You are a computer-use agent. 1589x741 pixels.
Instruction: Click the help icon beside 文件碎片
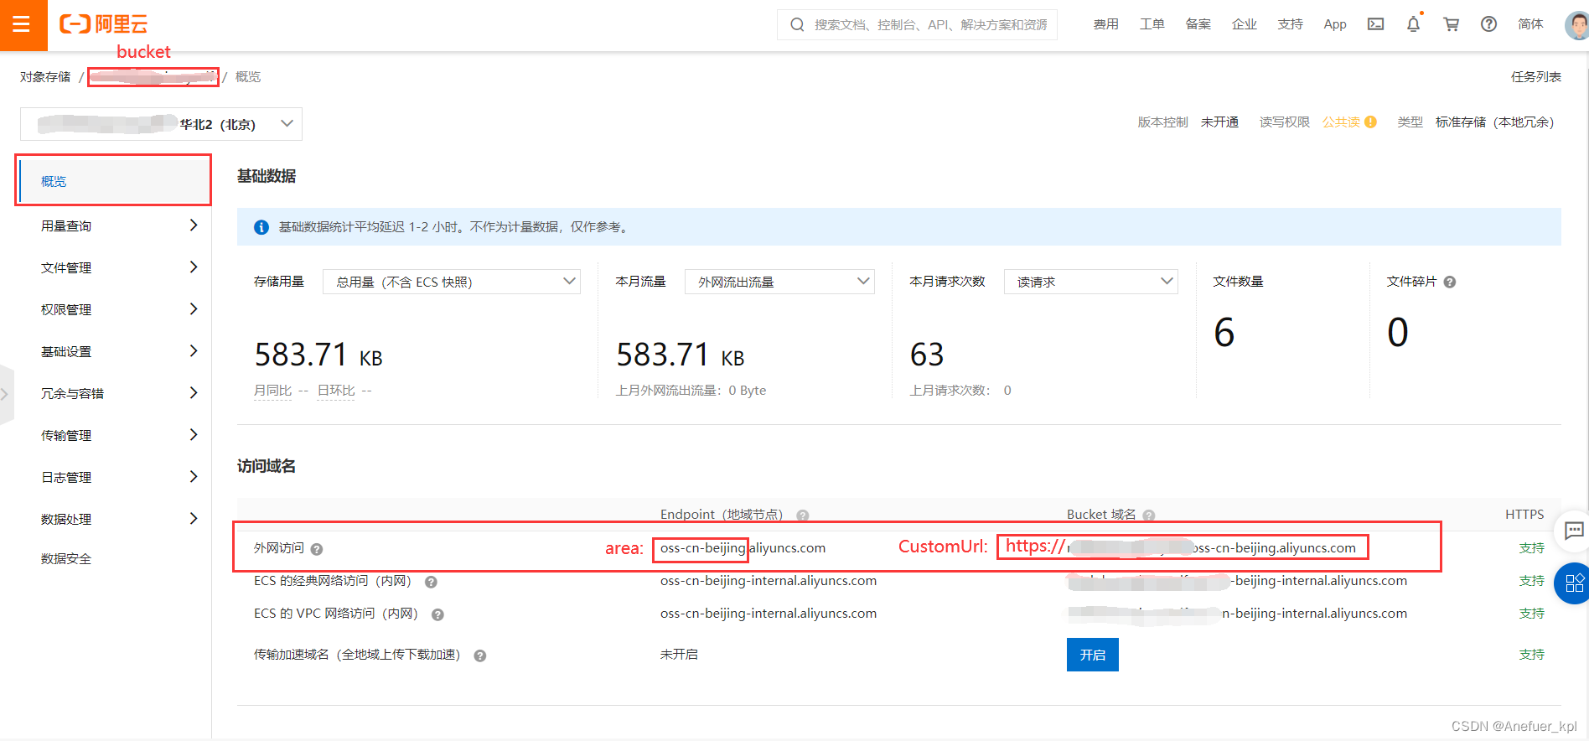pos(1450,282)
